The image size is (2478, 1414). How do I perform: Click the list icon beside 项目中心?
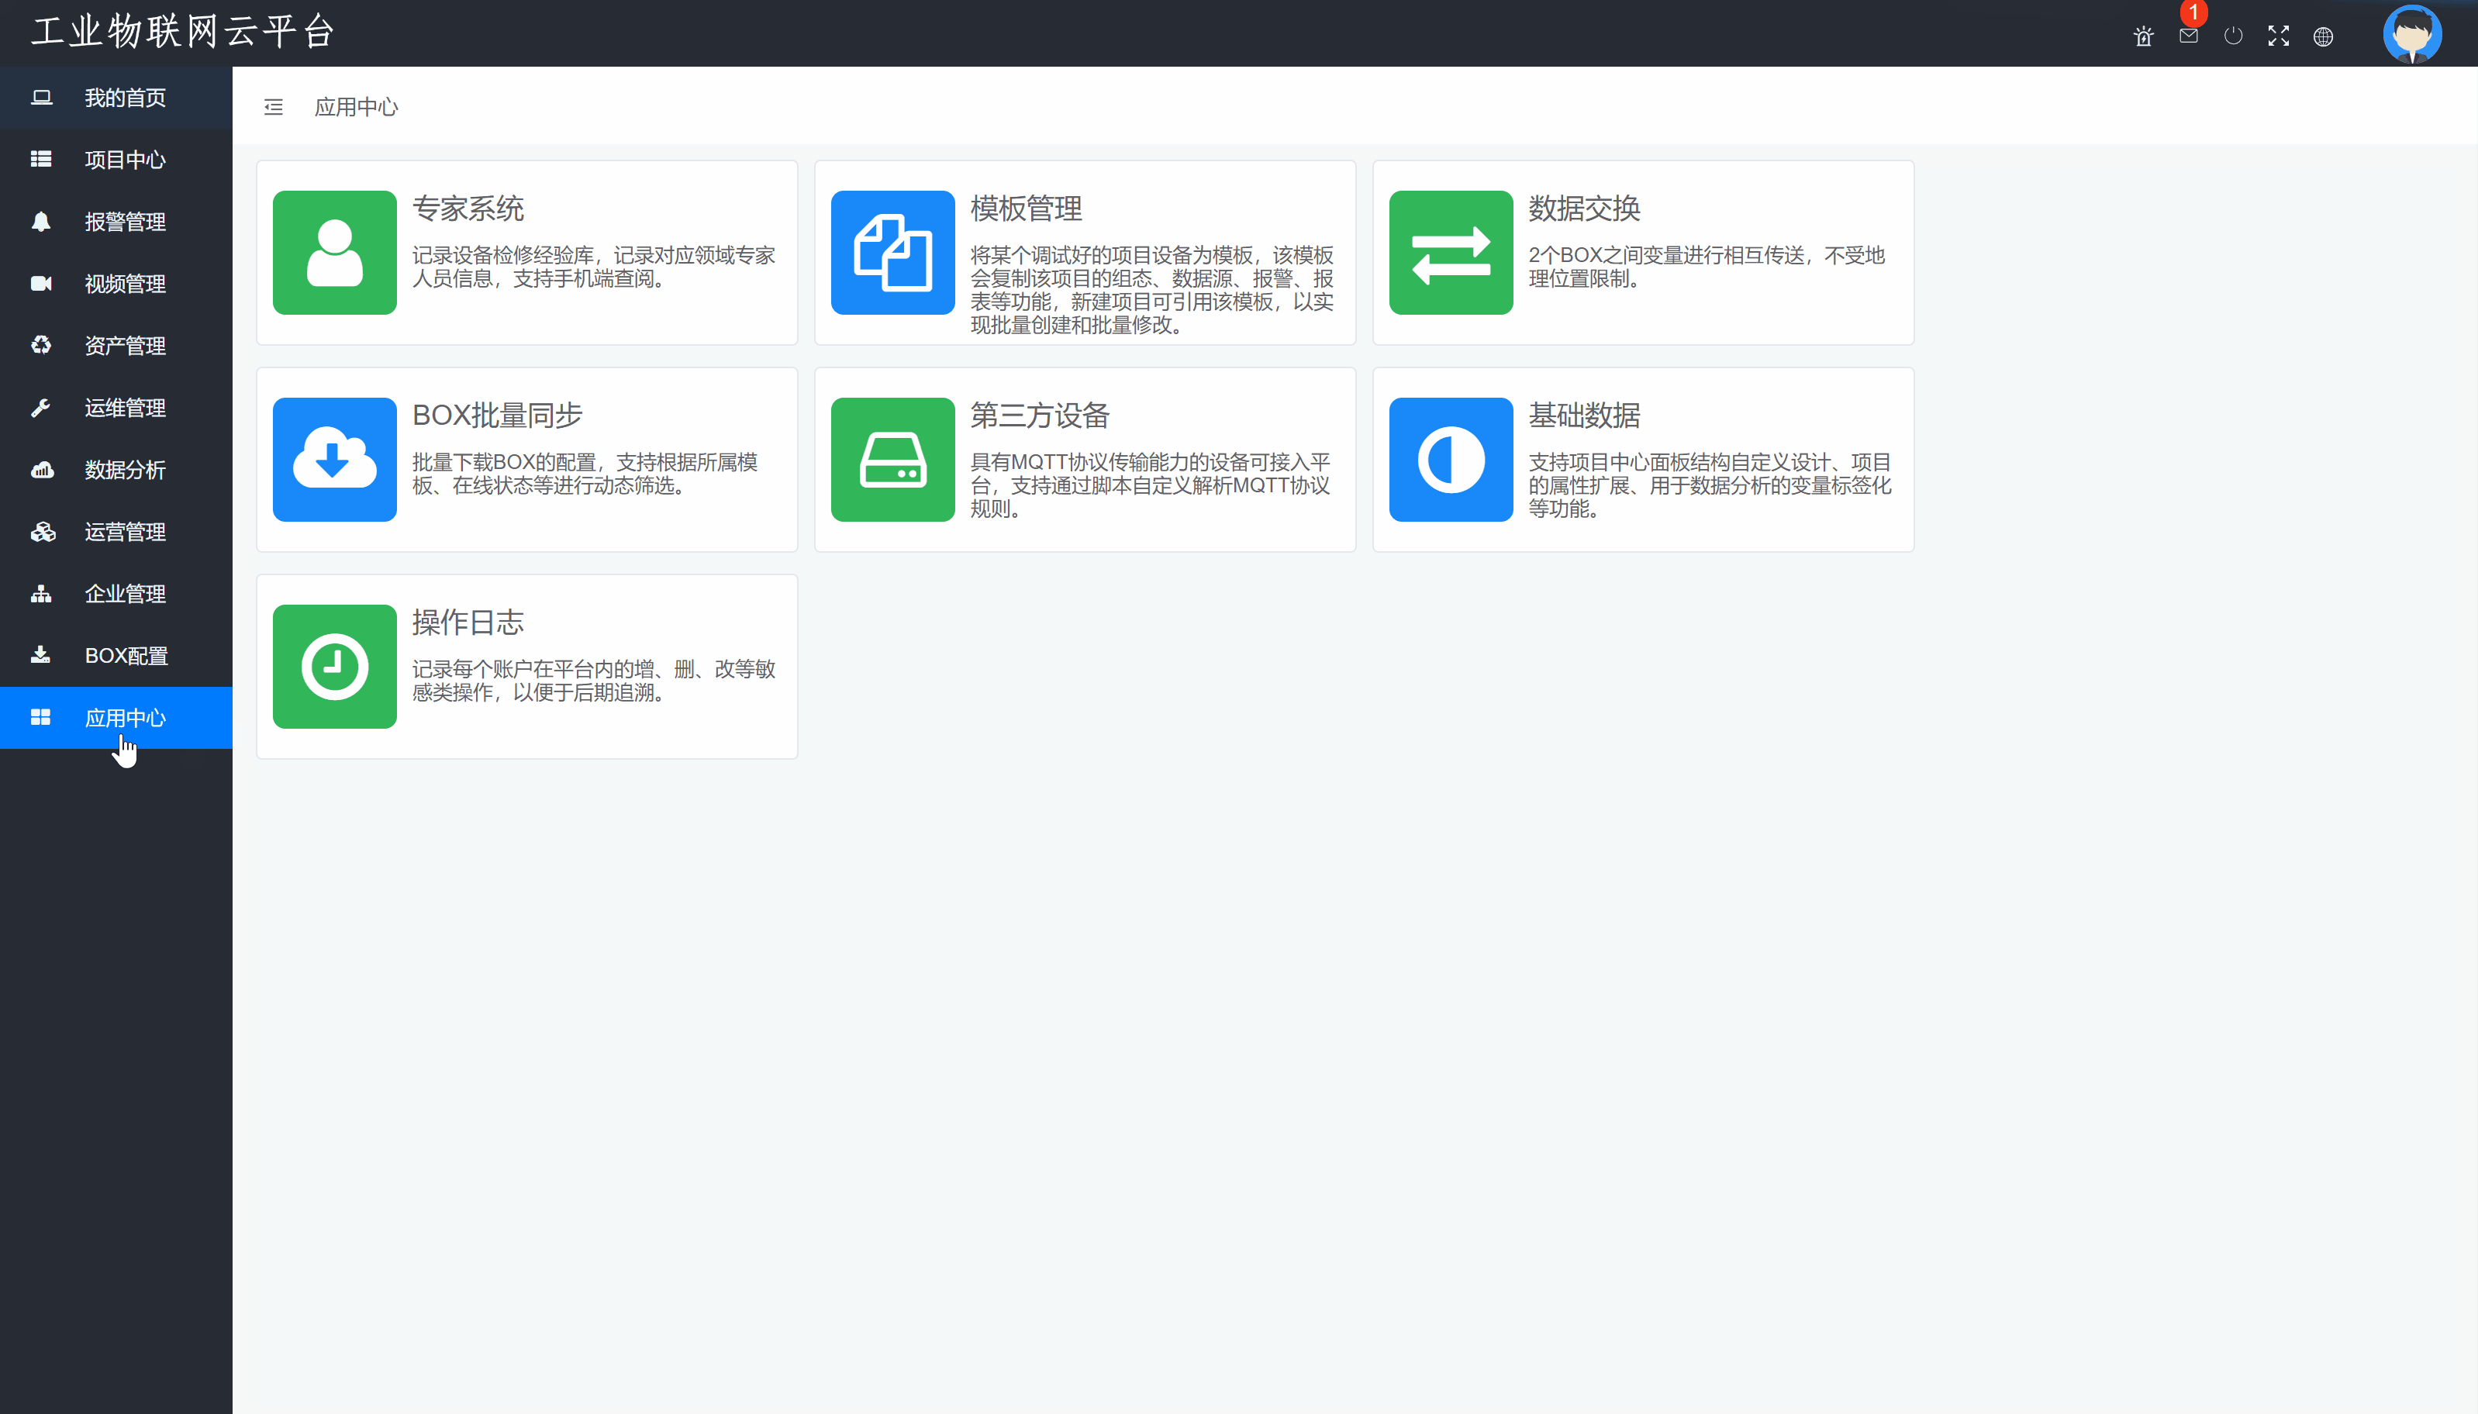(41, 159)
